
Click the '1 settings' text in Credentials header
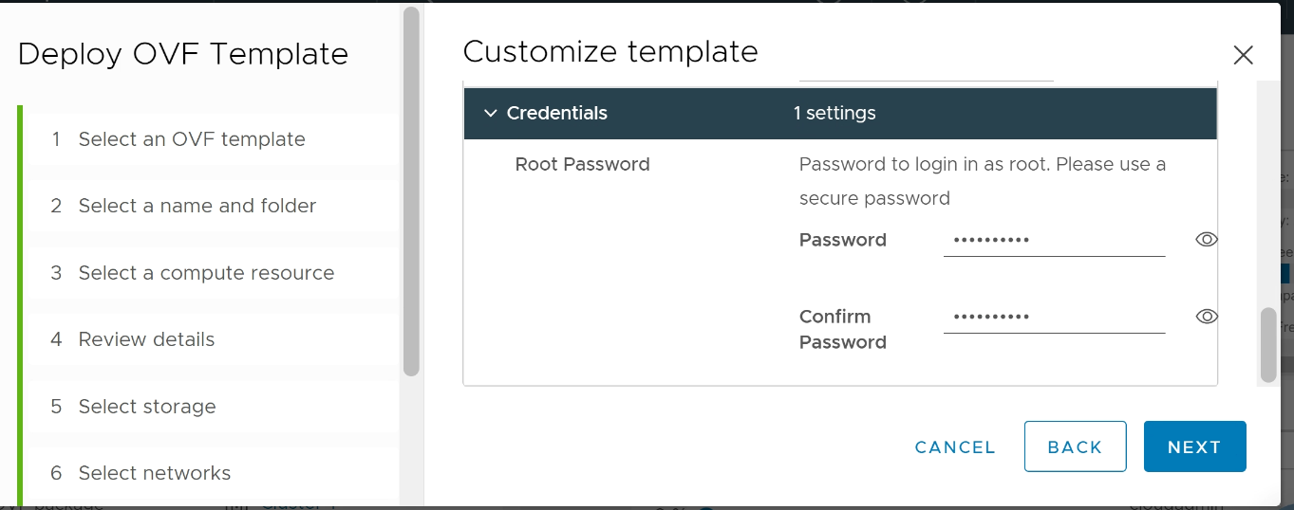[835, 114]
